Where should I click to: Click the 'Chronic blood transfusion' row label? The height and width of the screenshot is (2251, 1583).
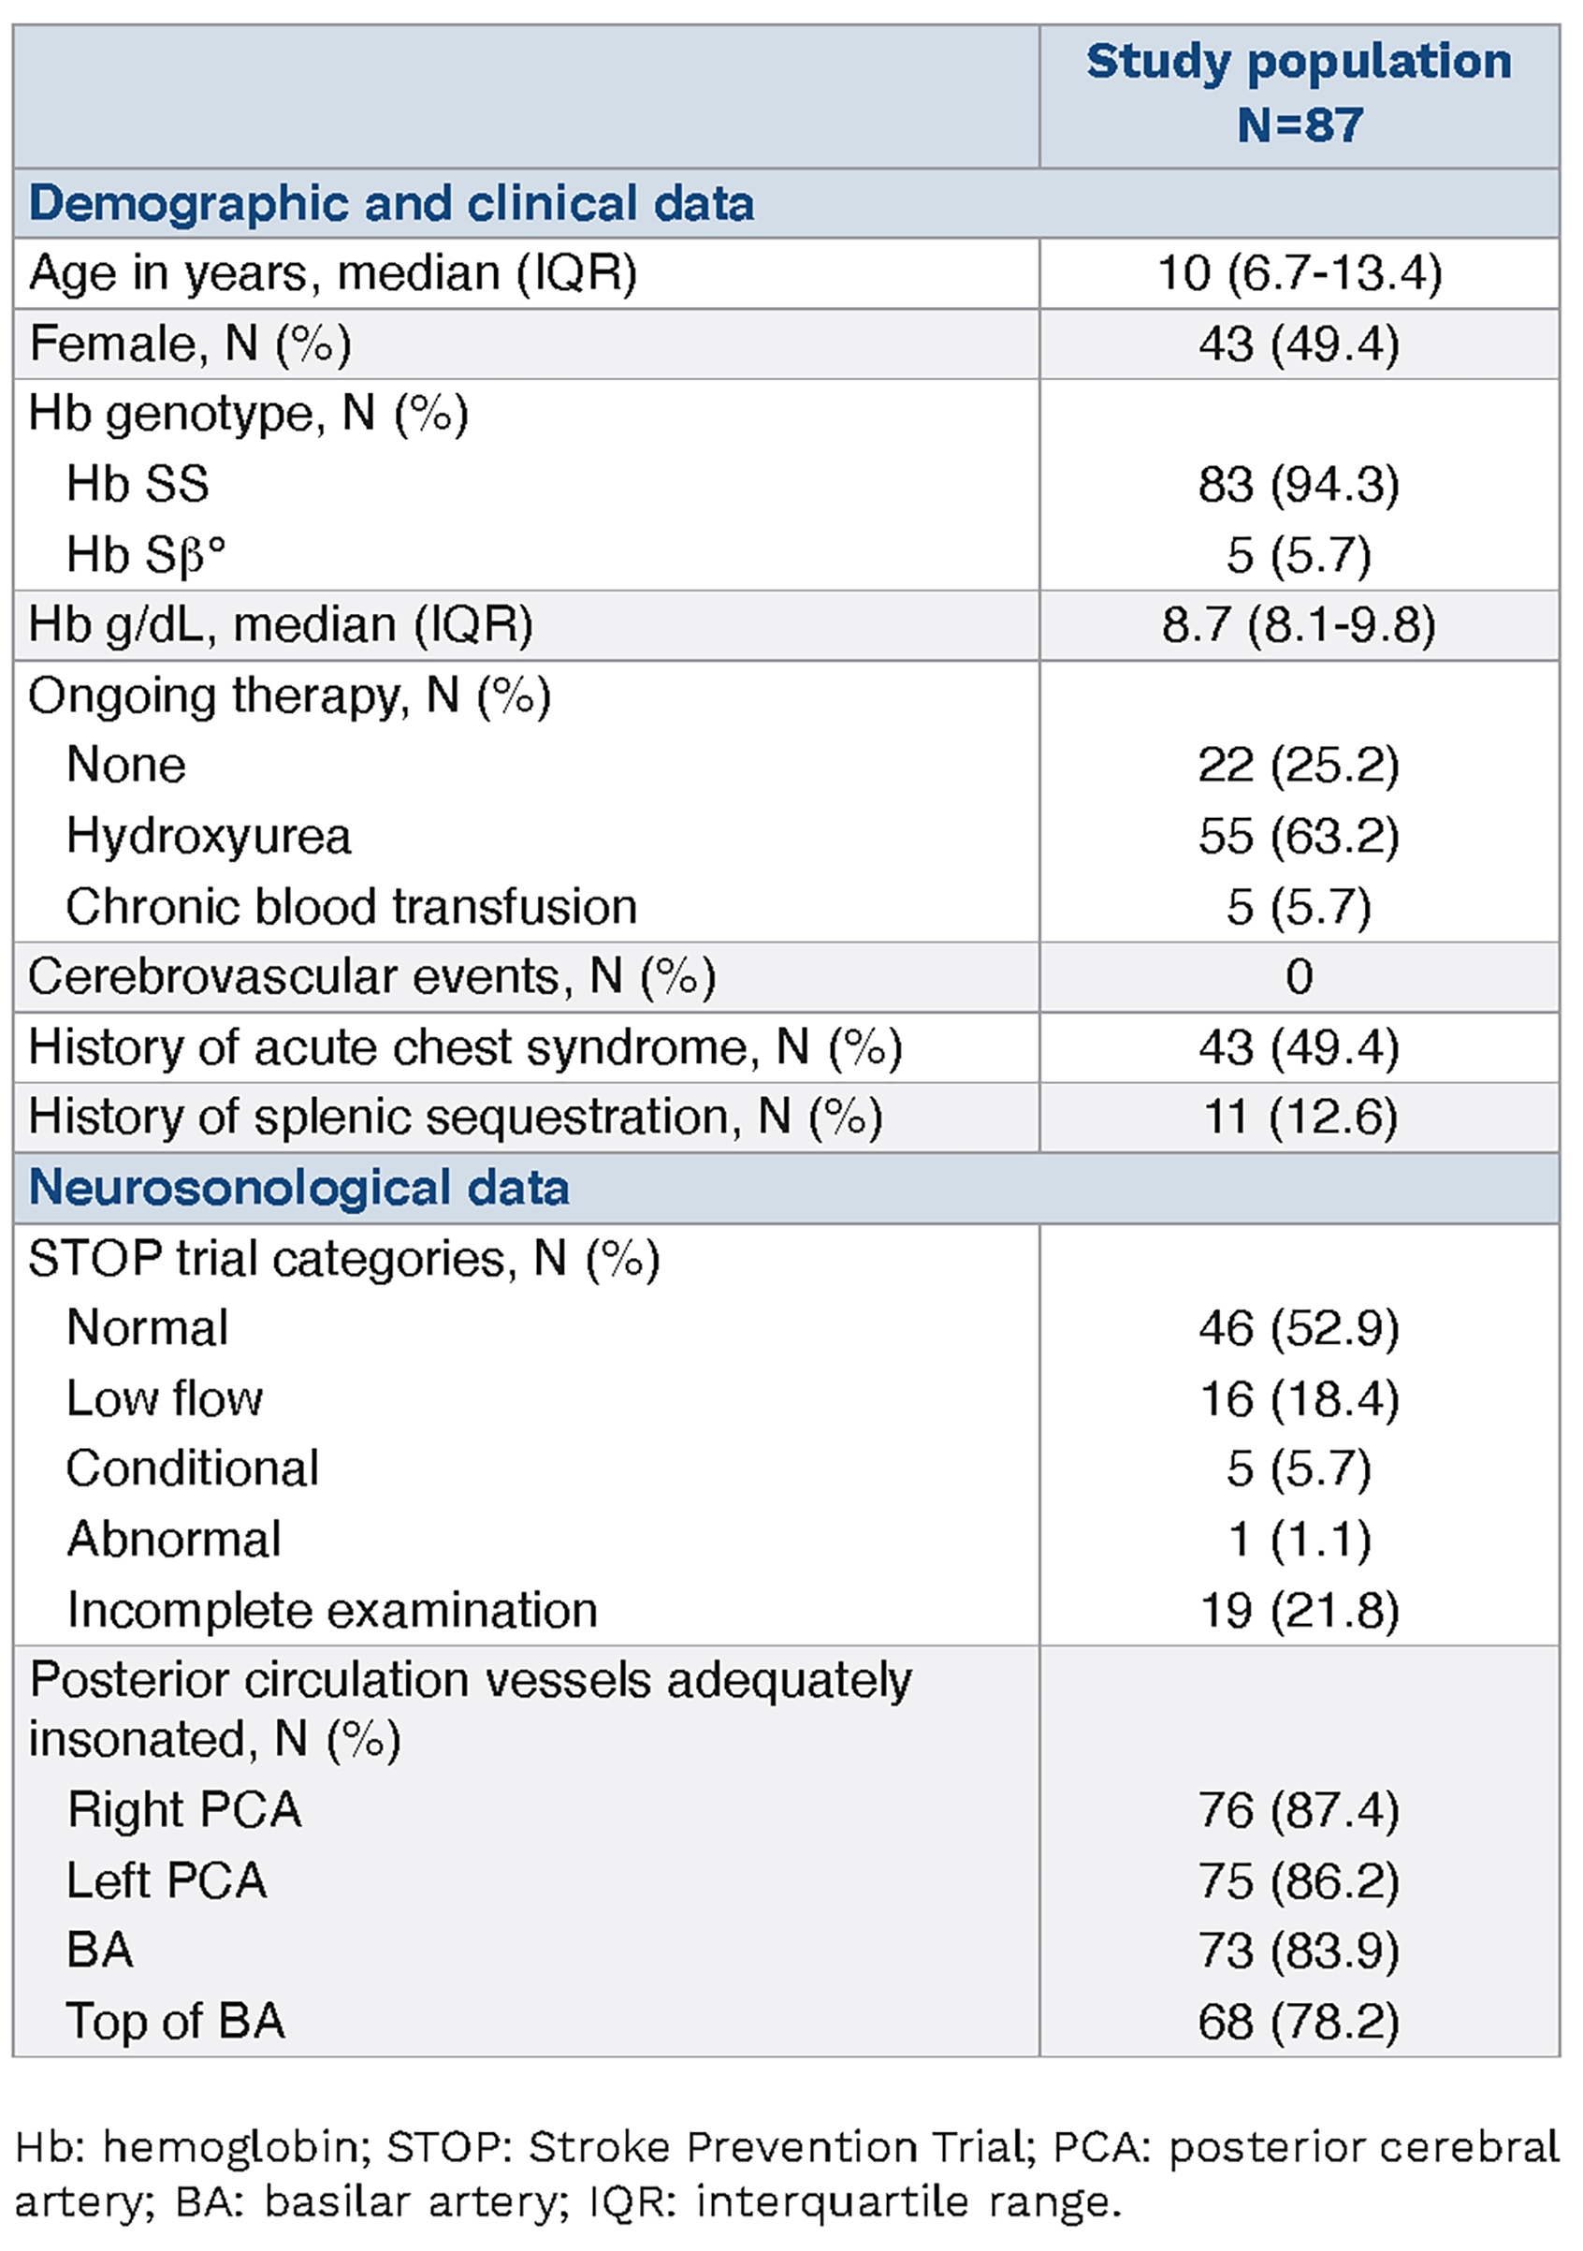pos(351,907)
